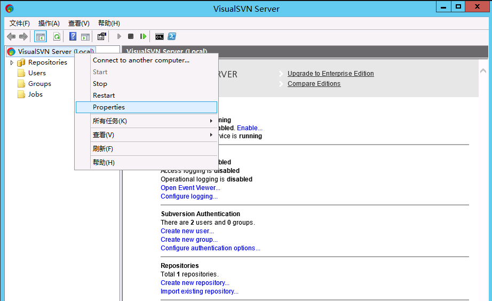Click the Back arrow toolbar icon
Viewport: 492px width, 301px height.
coord(11,37)
